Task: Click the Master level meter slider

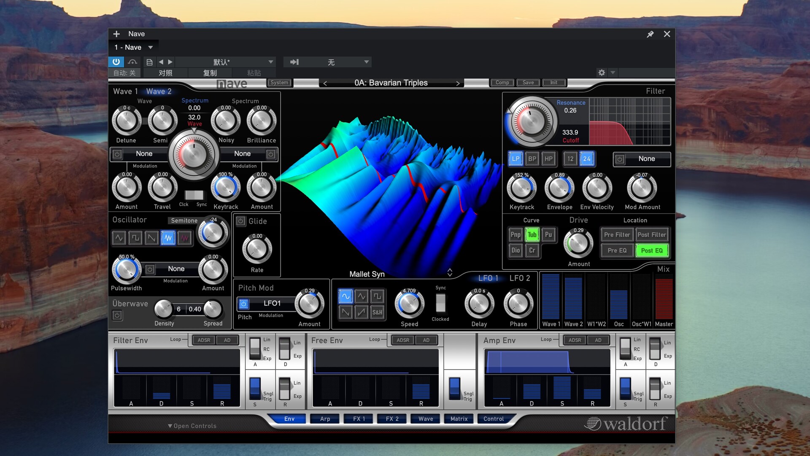Action: 664,297
